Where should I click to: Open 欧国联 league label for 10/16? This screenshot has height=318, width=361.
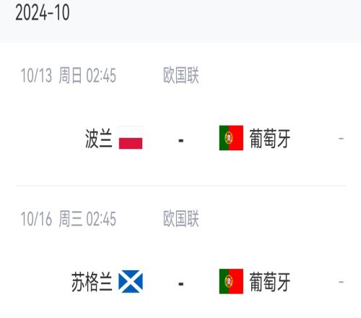tap(181, 219)
